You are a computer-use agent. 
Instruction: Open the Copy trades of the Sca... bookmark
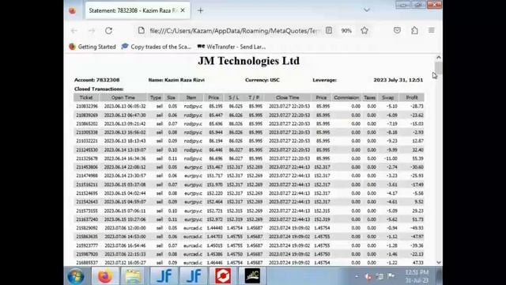pyautogui.click(x=157, y=47)
